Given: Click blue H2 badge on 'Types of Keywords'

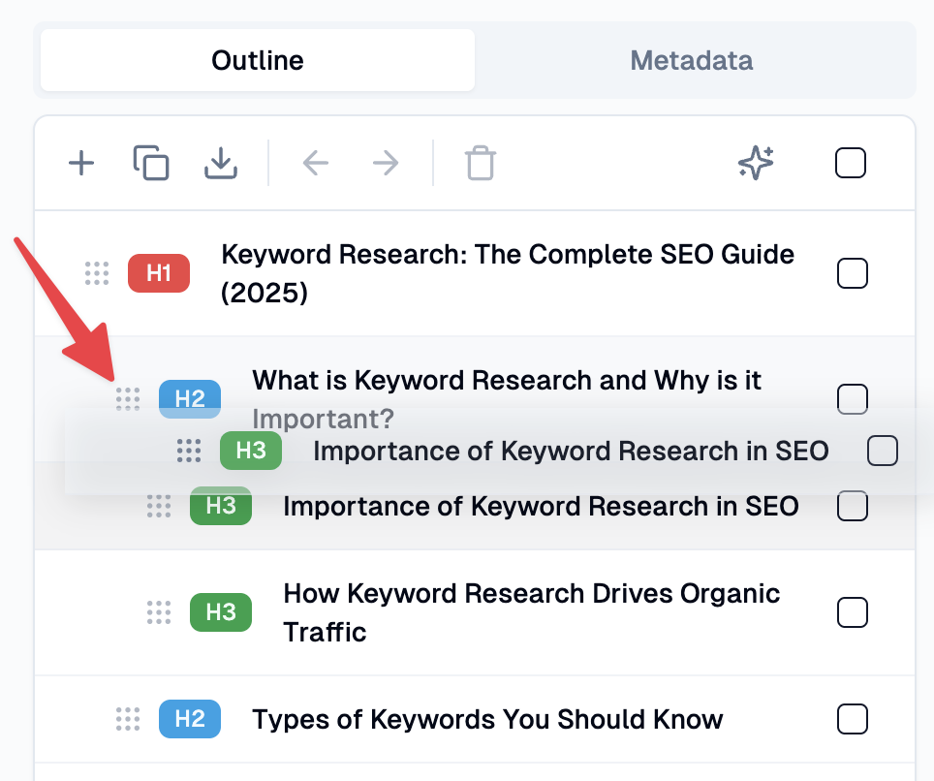Looking at the screenshot, I should tap(190, 719).
